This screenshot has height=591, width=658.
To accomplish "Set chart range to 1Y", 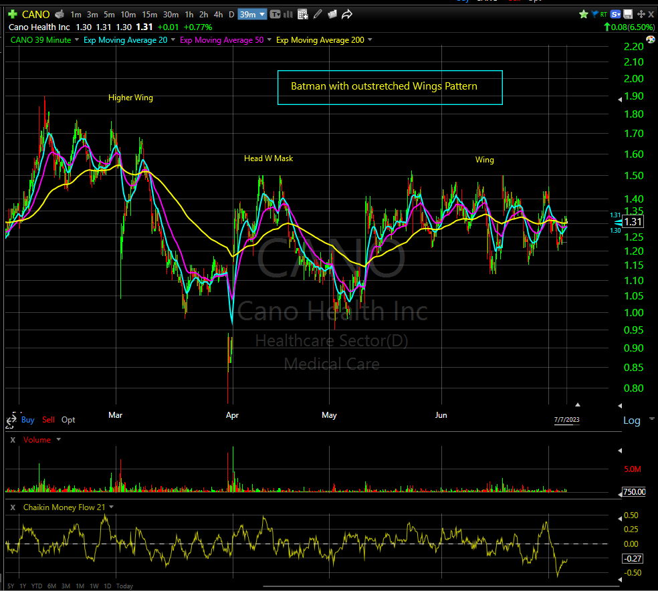I will pyautogui.click(x=23, y=586).
